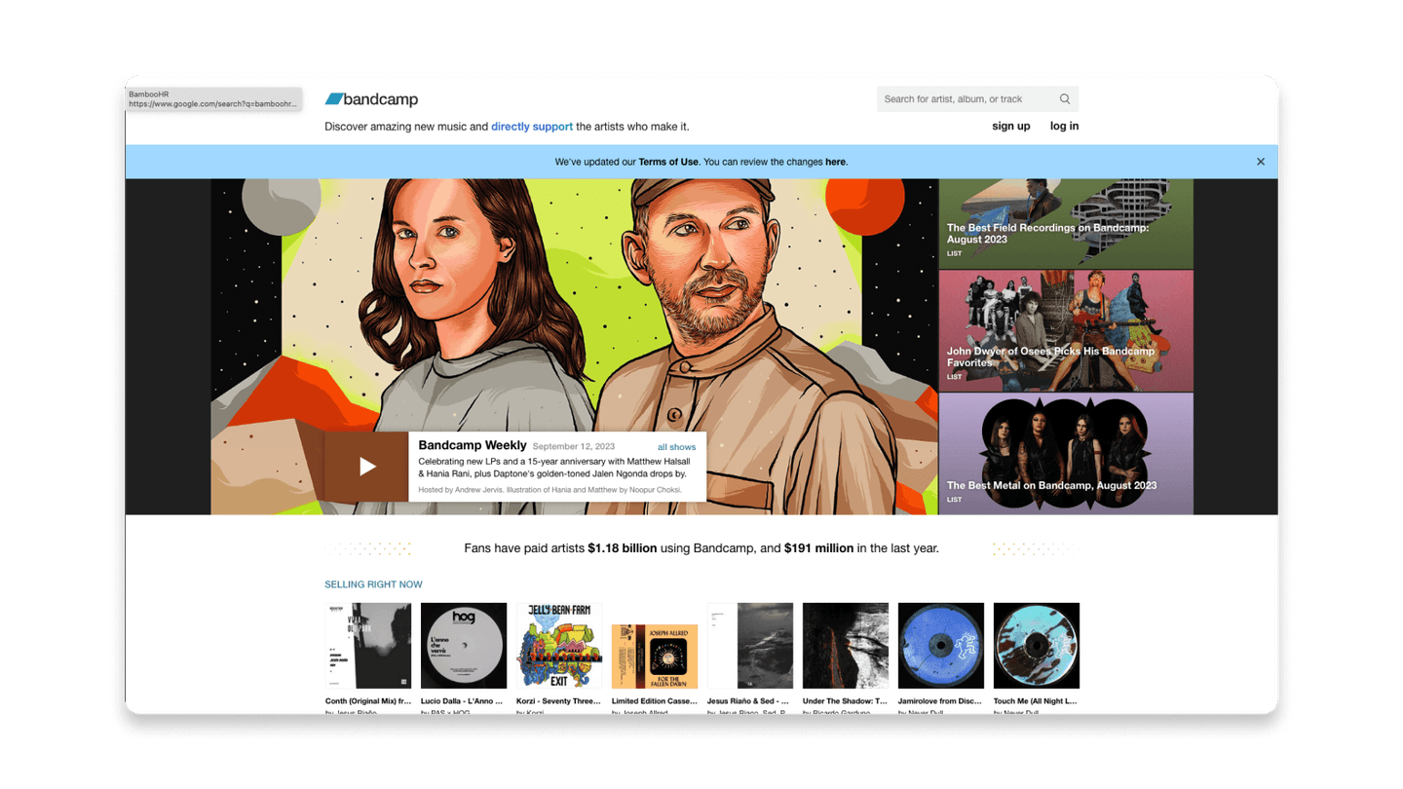Open the Jelly Bean Farm Korzi cover
1403x789 pixels.
click(x=559, y=646)
